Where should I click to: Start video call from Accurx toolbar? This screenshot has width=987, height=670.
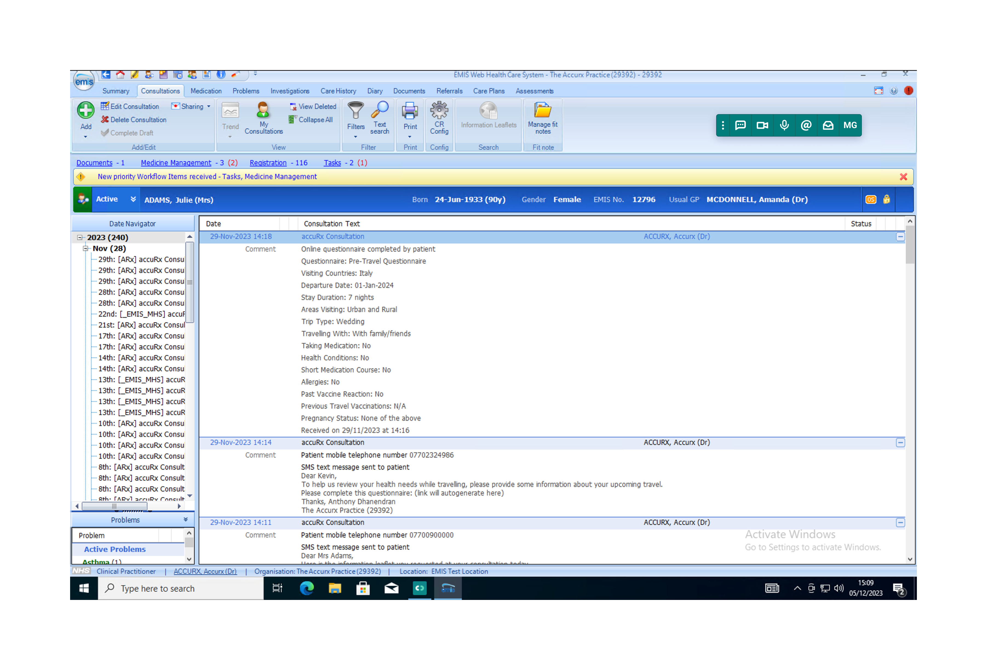point(762,125)
